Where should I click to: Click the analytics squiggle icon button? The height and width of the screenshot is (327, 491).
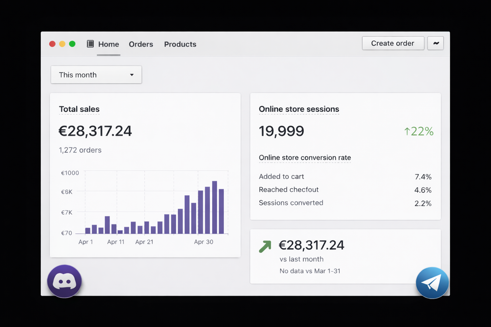[x=436, y=43]
